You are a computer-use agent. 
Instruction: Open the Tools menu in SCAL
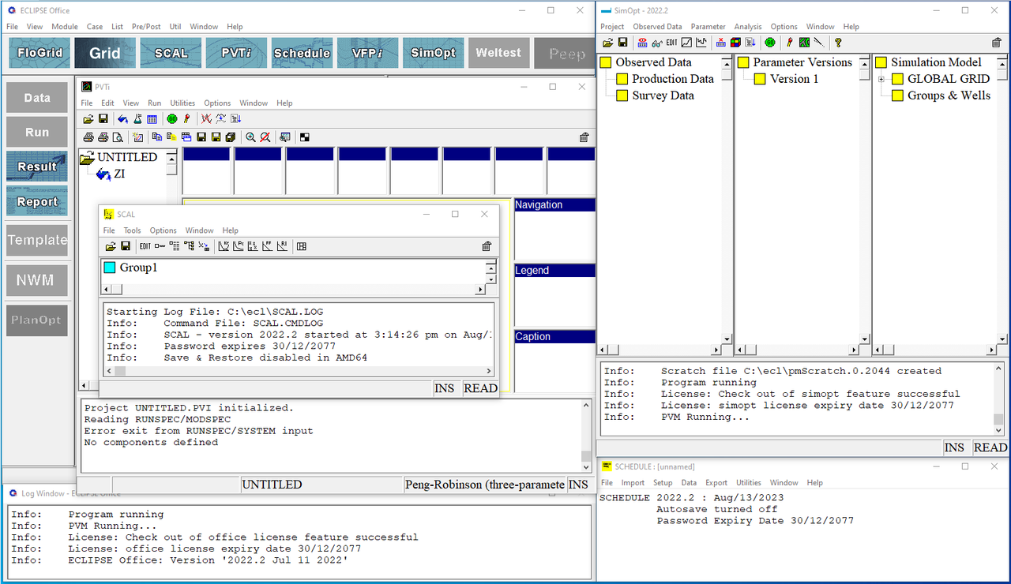tap(132, 230)
